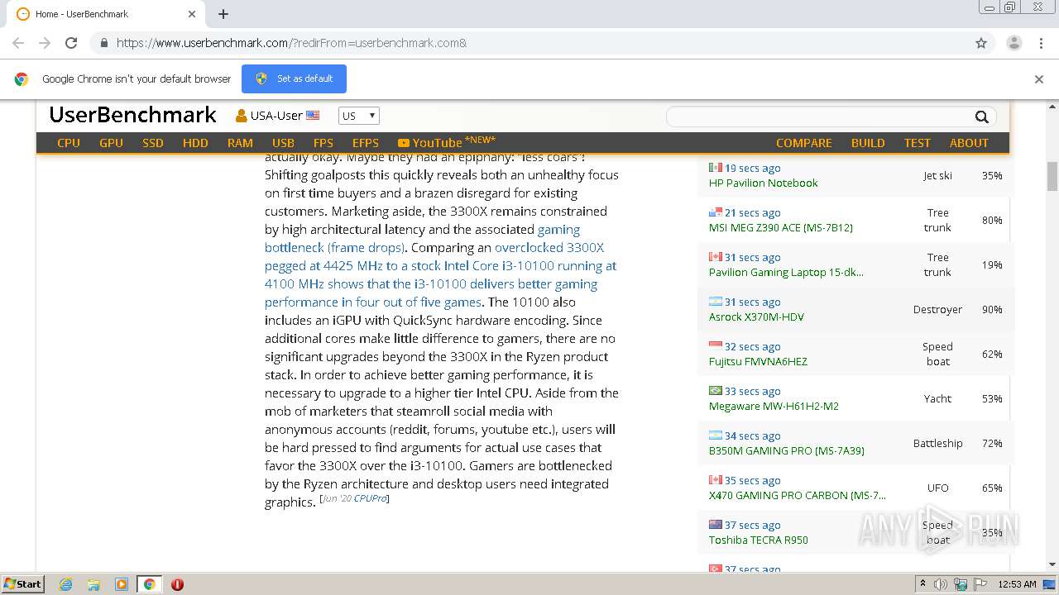Open B350M GAMING PRO (MS-7A39) result
This screenshot has width=1059, height=595.
coord(786,450)
